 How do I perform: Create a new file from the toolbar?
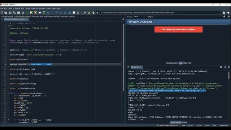point(2,13)
